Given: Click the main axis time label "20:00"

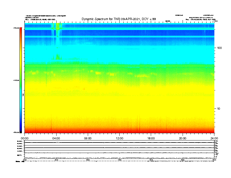Looking at the screenshot, I should (183, 138).
